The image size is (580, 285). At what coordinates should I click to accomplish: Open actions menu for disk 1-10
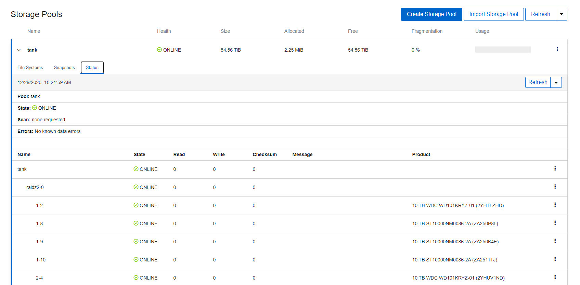pos(555,259)
